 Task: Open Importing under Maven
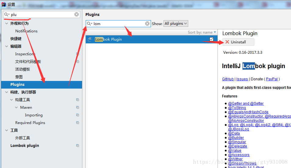click(x=34, y=115)
